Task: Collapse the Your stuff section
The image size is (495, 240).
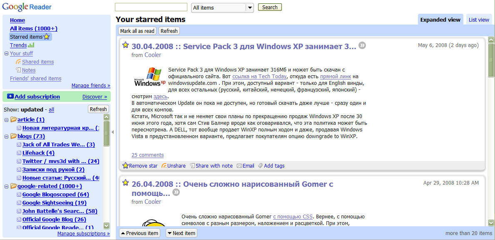Action: [6, 54]
